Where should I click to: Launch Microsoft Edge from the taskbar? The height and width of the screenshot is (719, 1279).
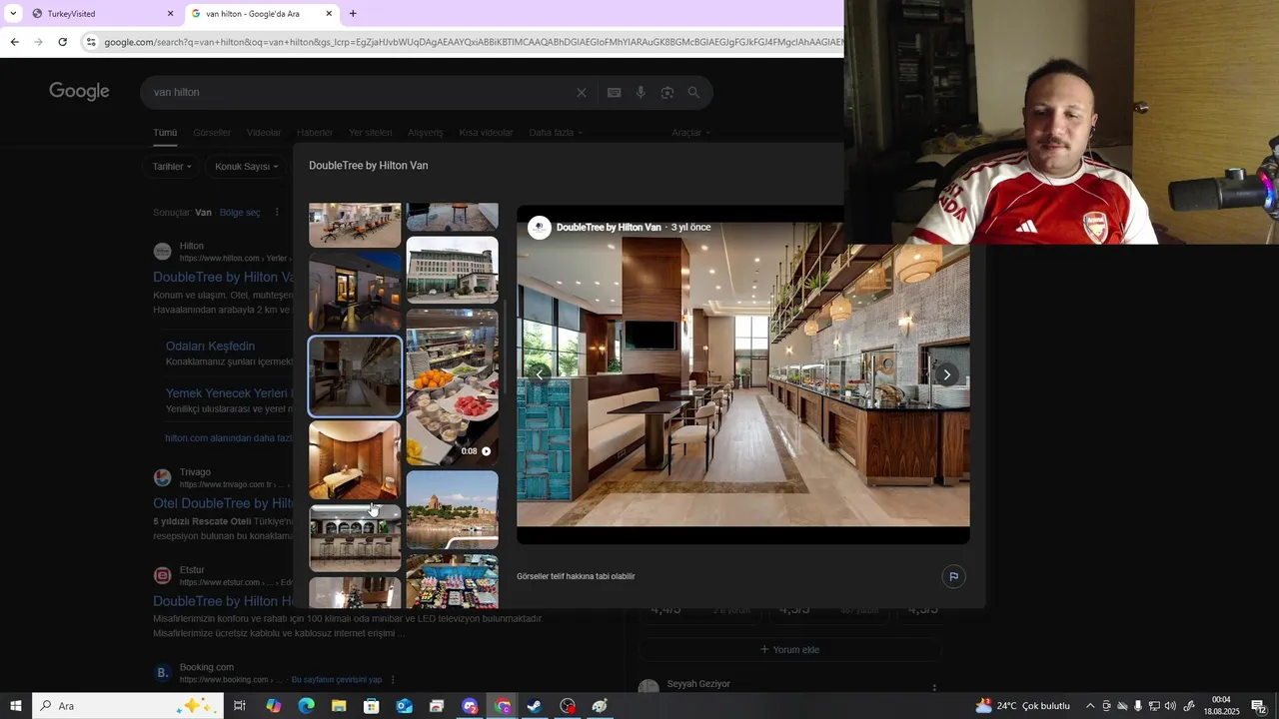point(306,706)
